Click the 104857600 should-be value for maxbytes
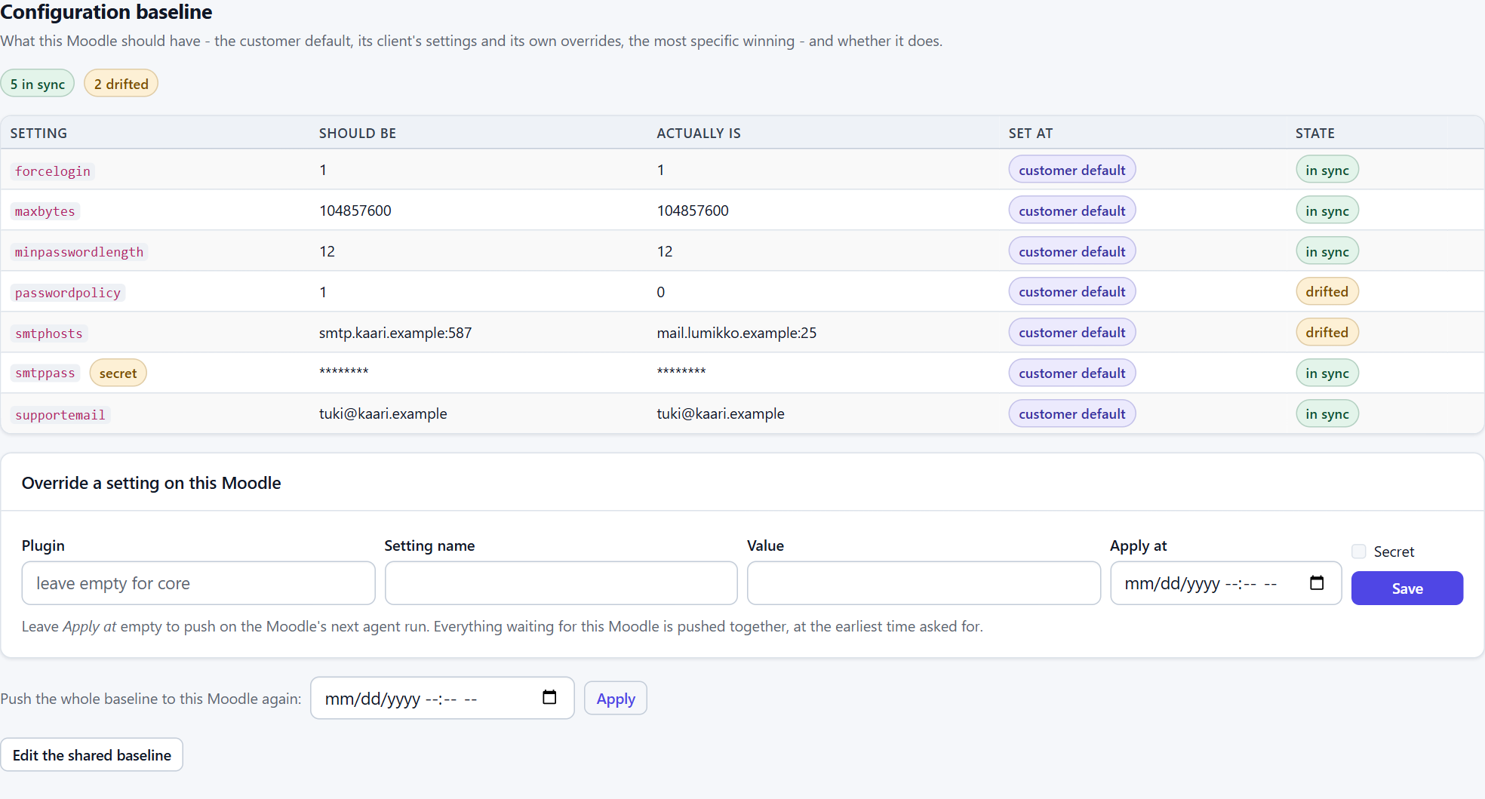Viewport: 1485px width, 799px height. (355, 211)
